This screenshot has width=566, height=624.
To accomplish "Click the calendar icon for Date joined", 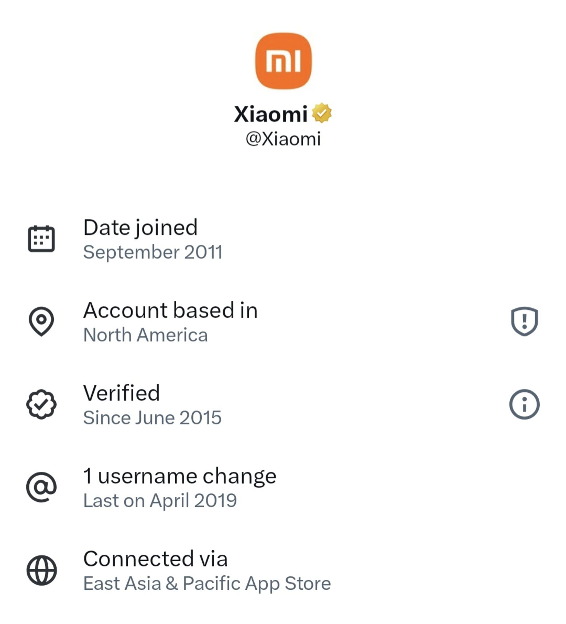I will pos(42,239).
